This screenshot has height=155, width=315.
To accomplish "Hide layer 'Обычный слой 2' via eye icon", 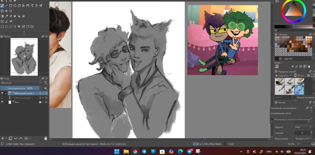I will (2, 93).
